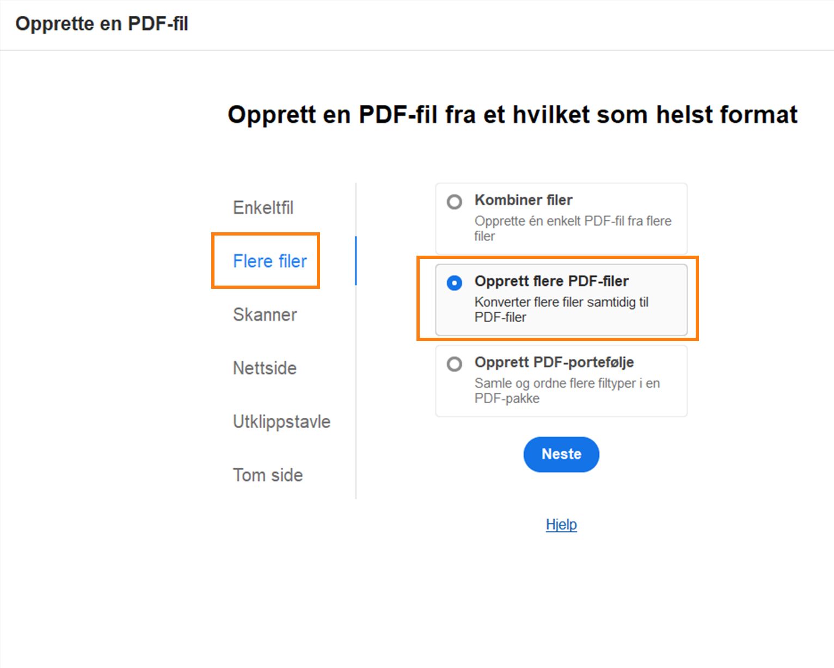Viewport: 834px width, 668px height.
Task: Click the filled radio for Opprett flere PDF-filer
Action: 455,283
